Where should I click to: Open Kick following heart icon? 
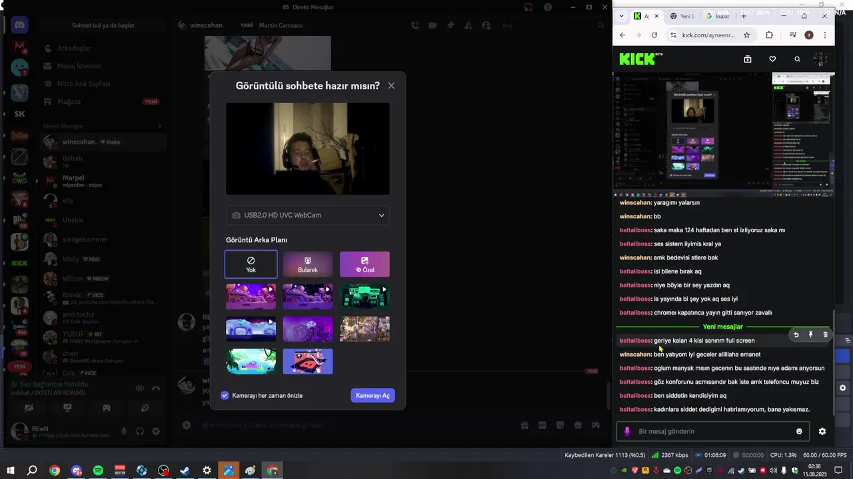tap(772, 59)
